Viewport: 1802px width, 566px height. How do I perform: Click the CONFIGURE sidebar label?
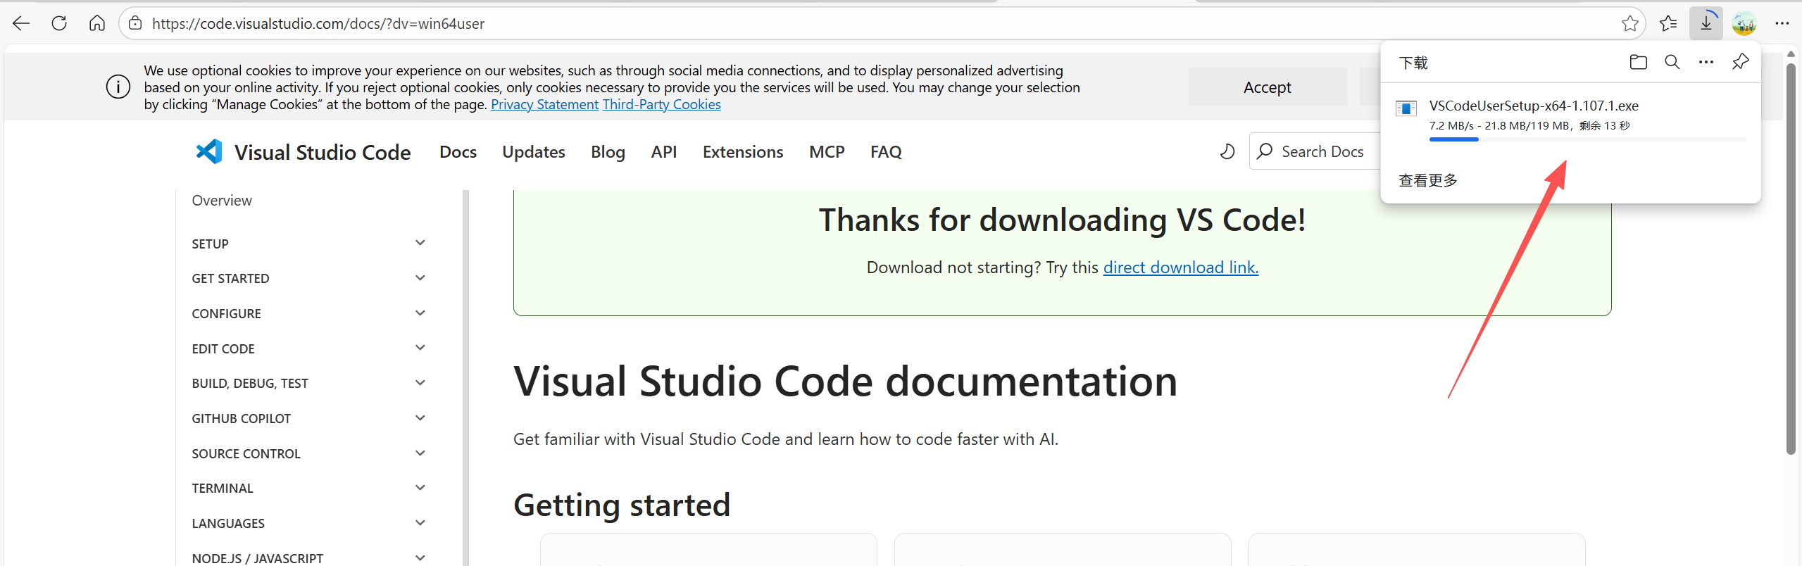226,314
